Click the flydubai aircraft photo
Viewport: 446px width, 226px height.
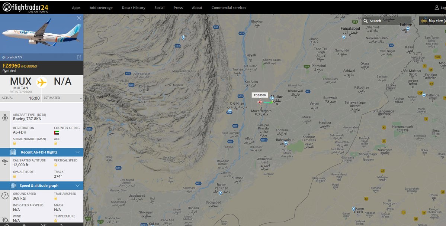(42, 34)
